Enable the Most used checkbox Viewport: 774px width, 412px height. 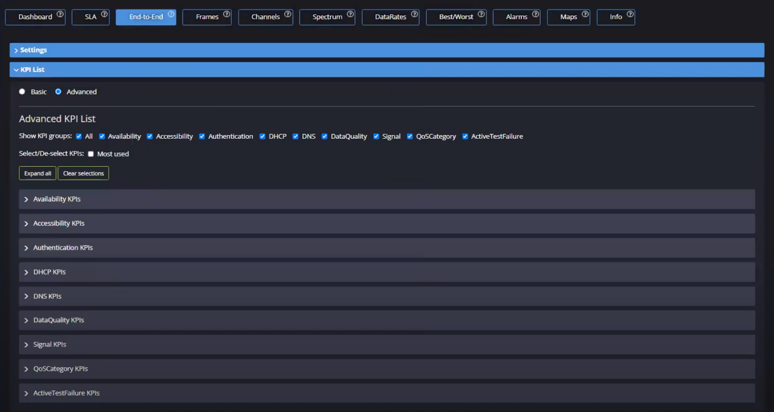pyautogui.click(x=91, y=154)
